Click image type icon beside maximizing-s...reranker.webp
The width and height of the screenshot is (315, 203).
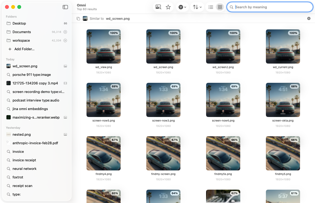click(x=65, y=117)
